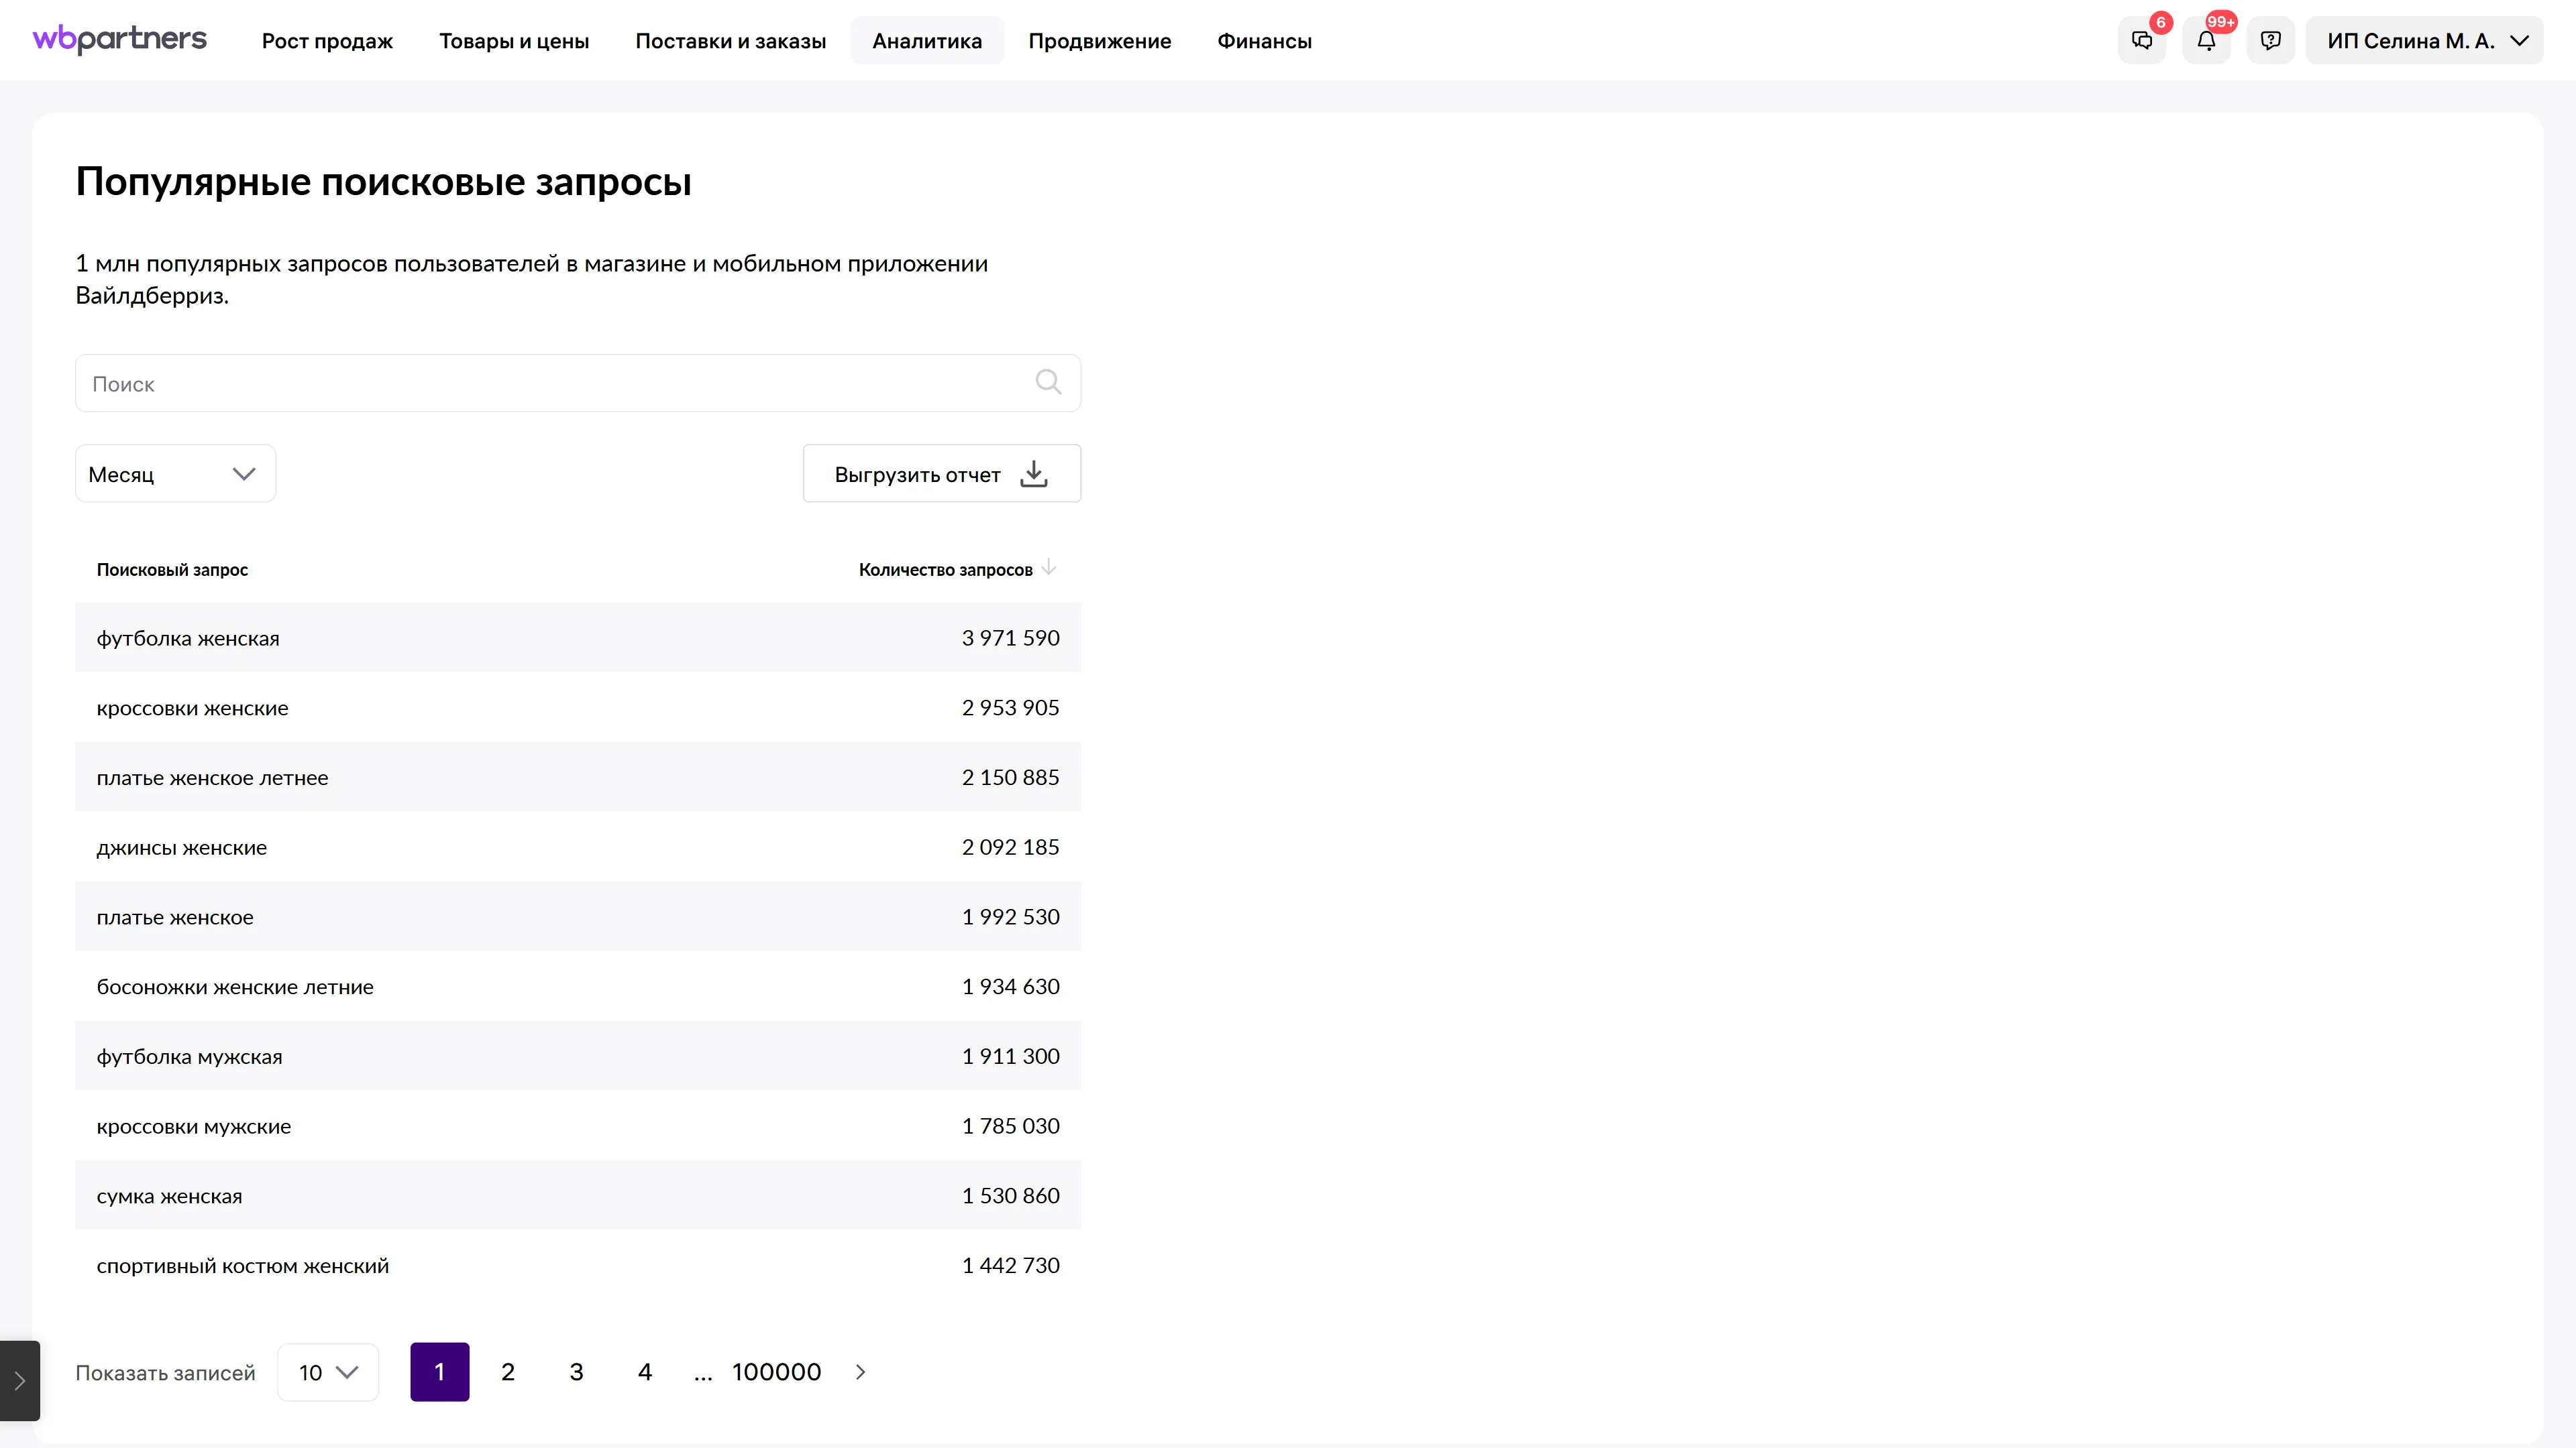The image size is (2576, 1448).
Task: Sort by Количество запросов arrow
Action: tap(1048, 568)
